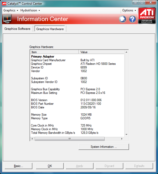
Task: Click the Memory Clock in MHz item
Action: [x=44, y=129]
